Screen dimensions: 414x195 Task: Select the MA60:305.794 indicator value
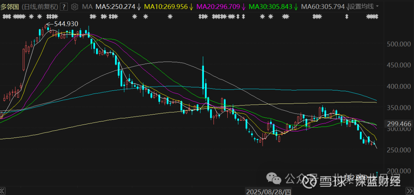323,7
